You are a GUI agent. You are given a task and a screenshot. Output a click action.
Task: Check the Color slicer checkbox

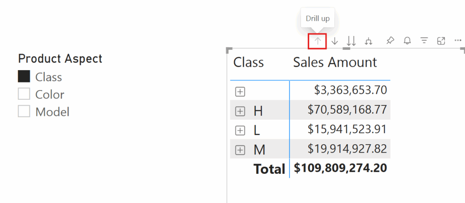[24, 94]
